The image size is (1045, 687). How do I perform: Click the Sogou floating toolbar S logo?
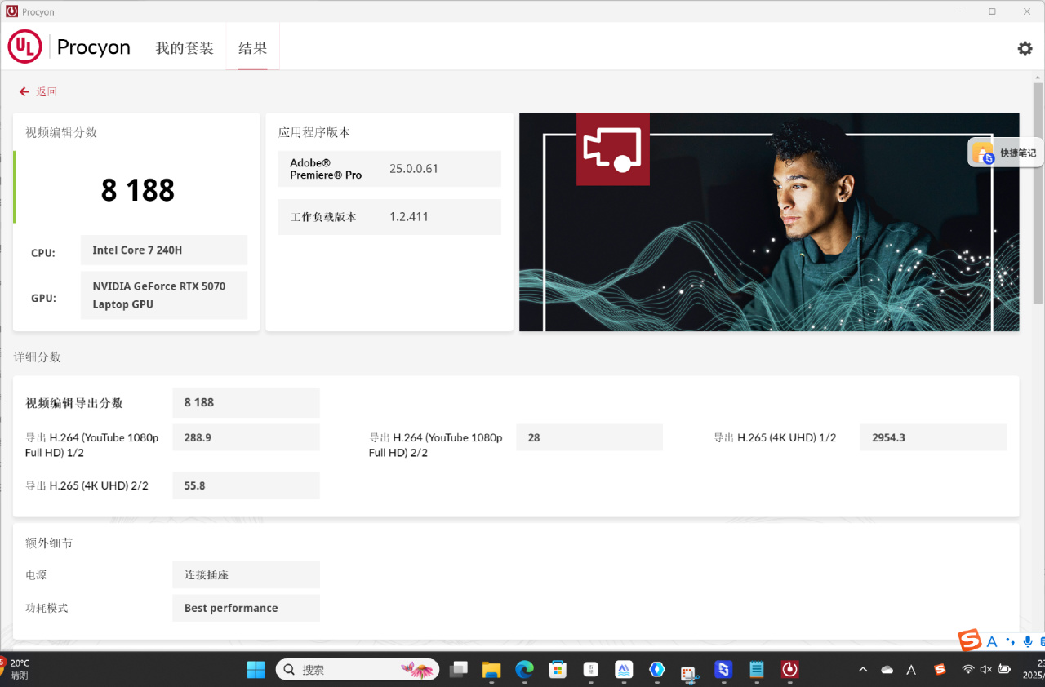coord(969,640)
